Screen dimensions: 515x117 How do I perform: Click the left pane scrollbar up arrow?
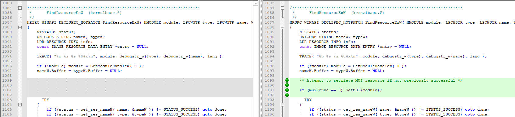(256, 3)
